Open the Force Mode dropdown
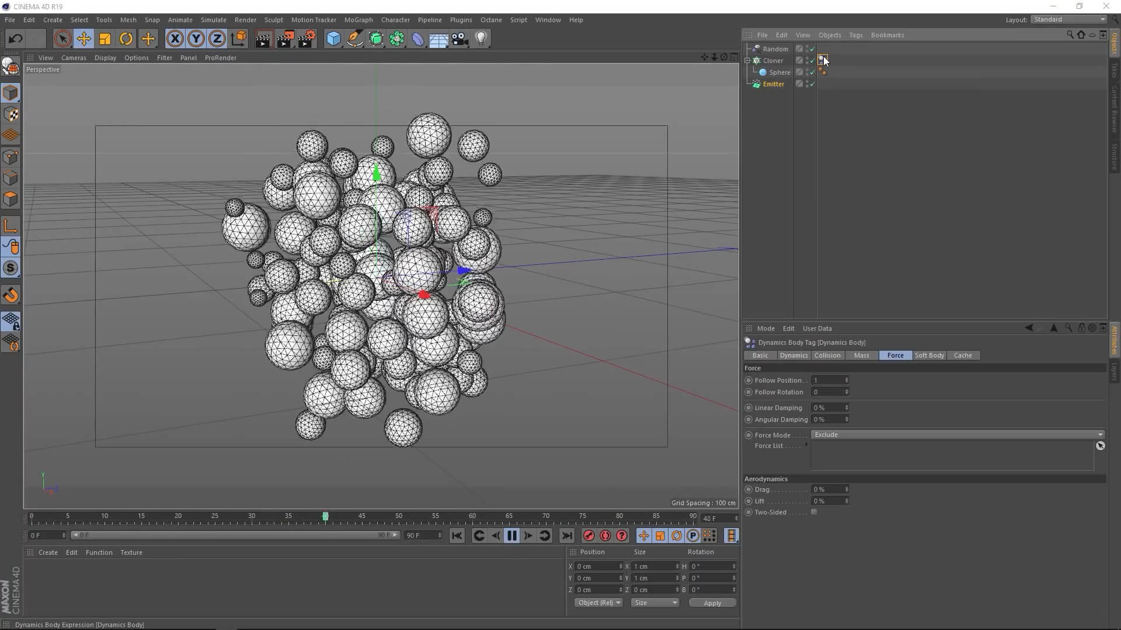The width and height of the screenshot is (1121, 630). (958, 435)
